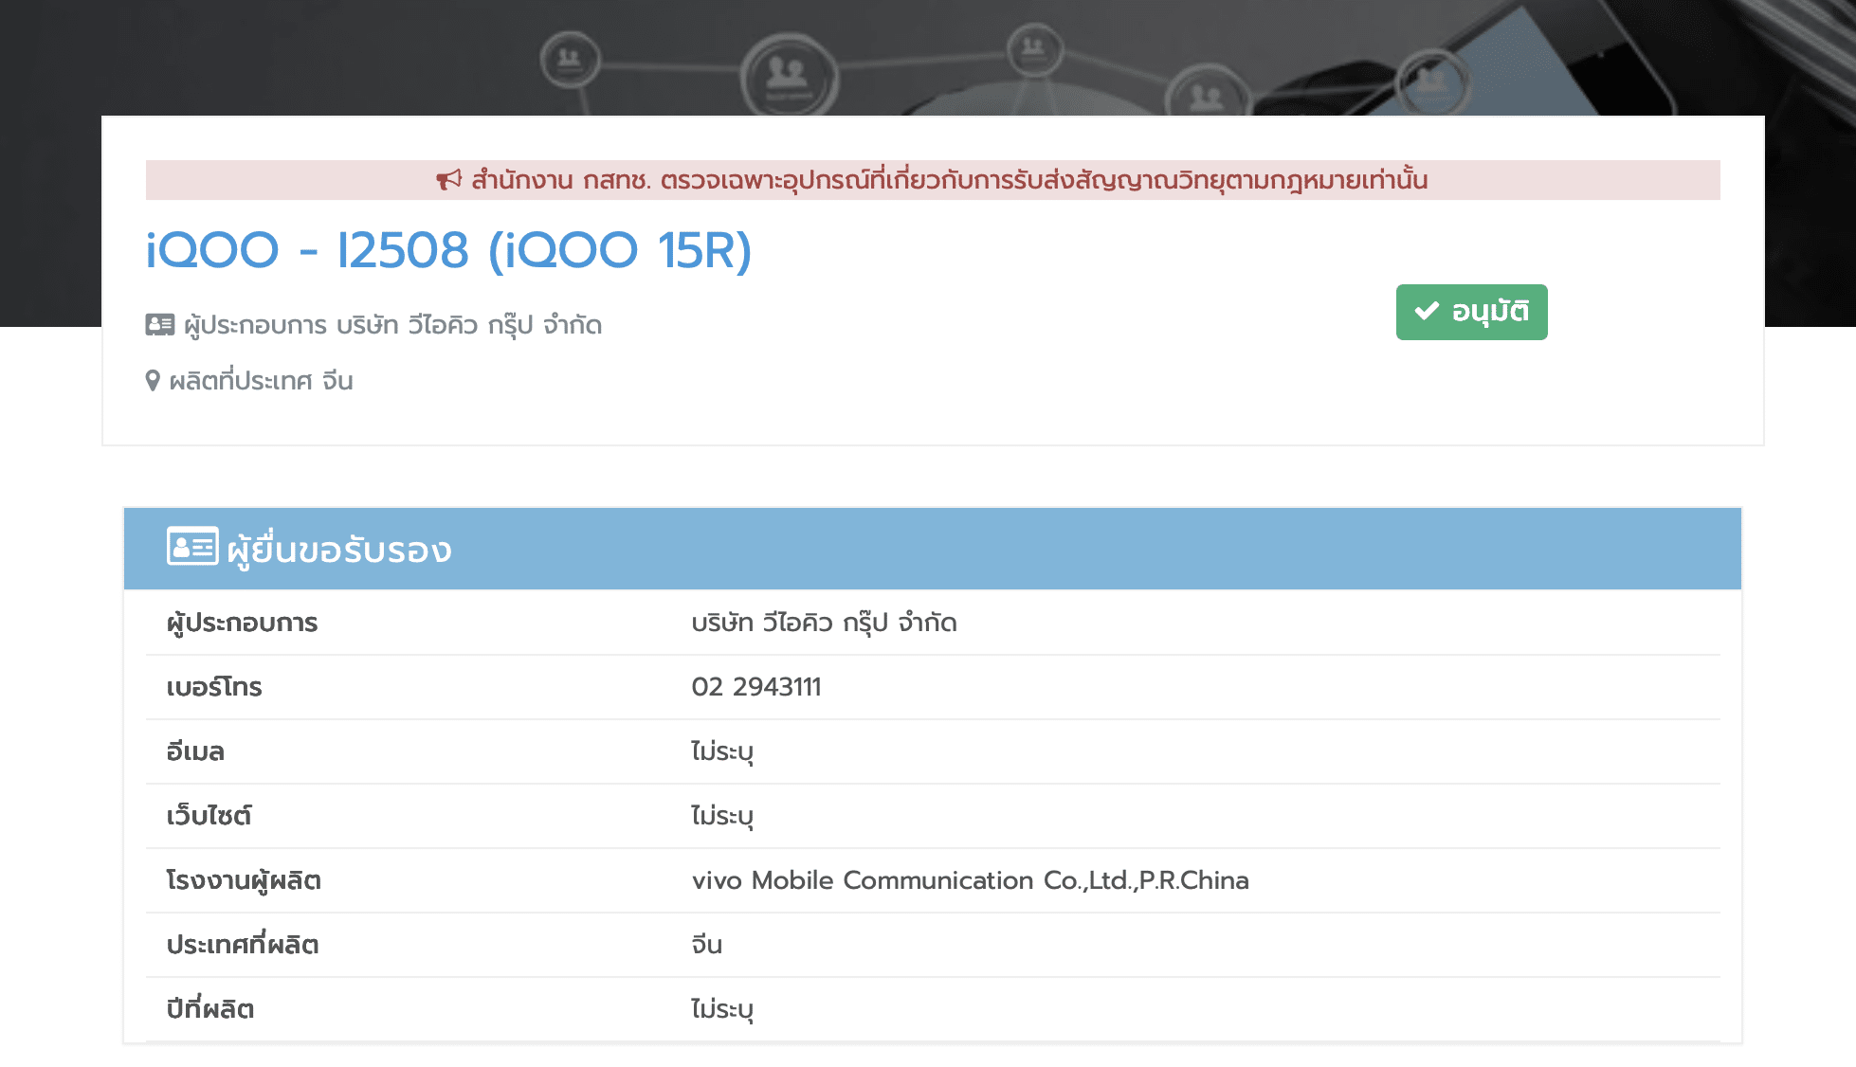The width and height of the screenshot is (1856, 1067).
Task: Click the checkmark icon in อนุมัติ badge
Action: coord(1427,311)
